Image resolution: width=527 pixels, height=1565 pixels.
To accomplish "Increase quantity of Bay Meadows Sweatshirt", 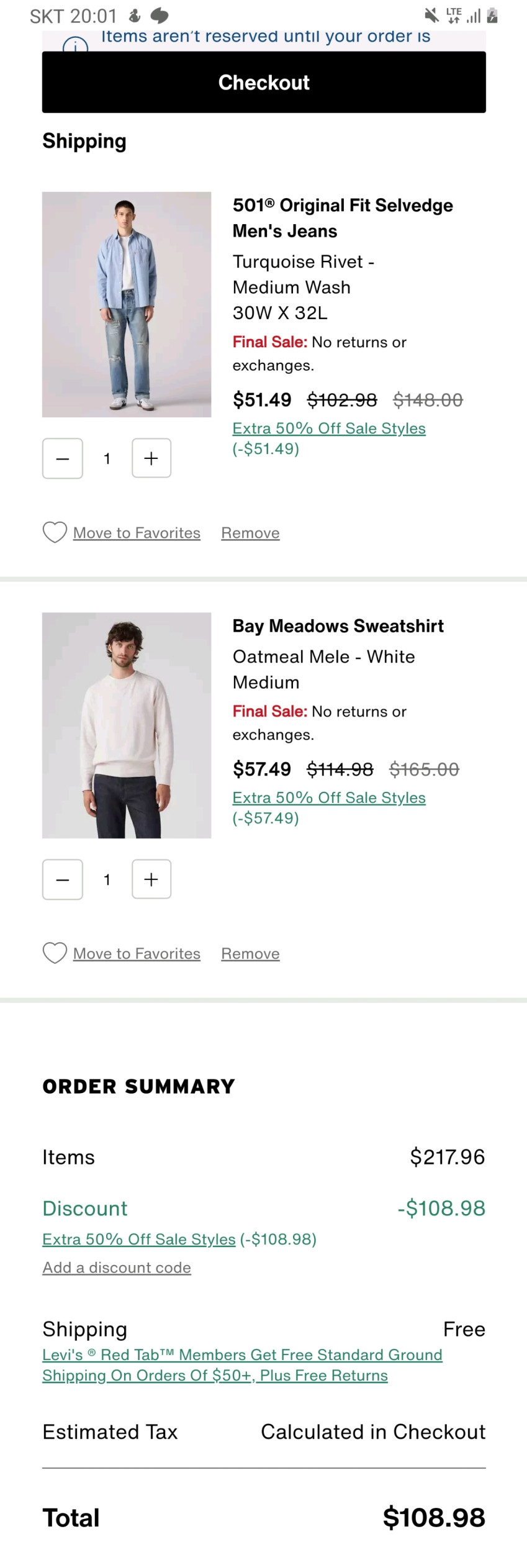I will point(151,879).
